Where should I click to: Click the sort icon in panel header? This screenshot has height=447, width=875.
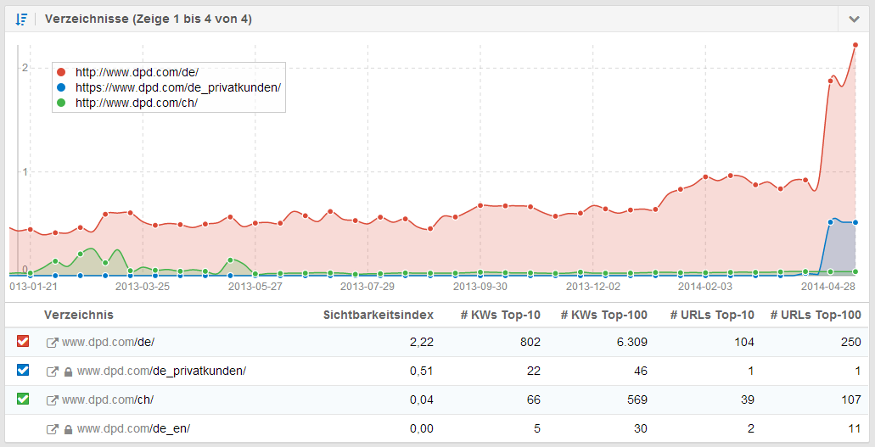pos(22,19)
